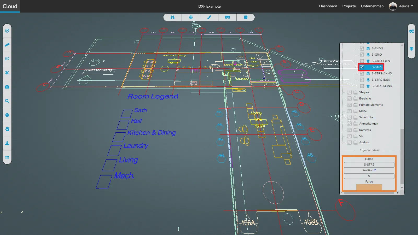Toggle the Primäre Elemente checkbox
This screenshot has width=418, height=235.
tap(349, 105)
